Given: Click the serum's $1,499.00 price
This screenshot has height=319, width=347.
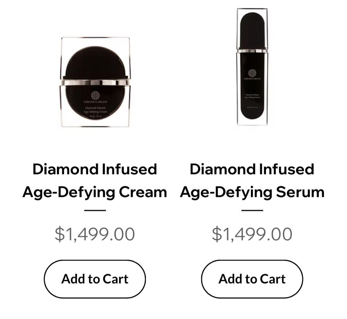Looking at the screenshot, I should point(252,234).
